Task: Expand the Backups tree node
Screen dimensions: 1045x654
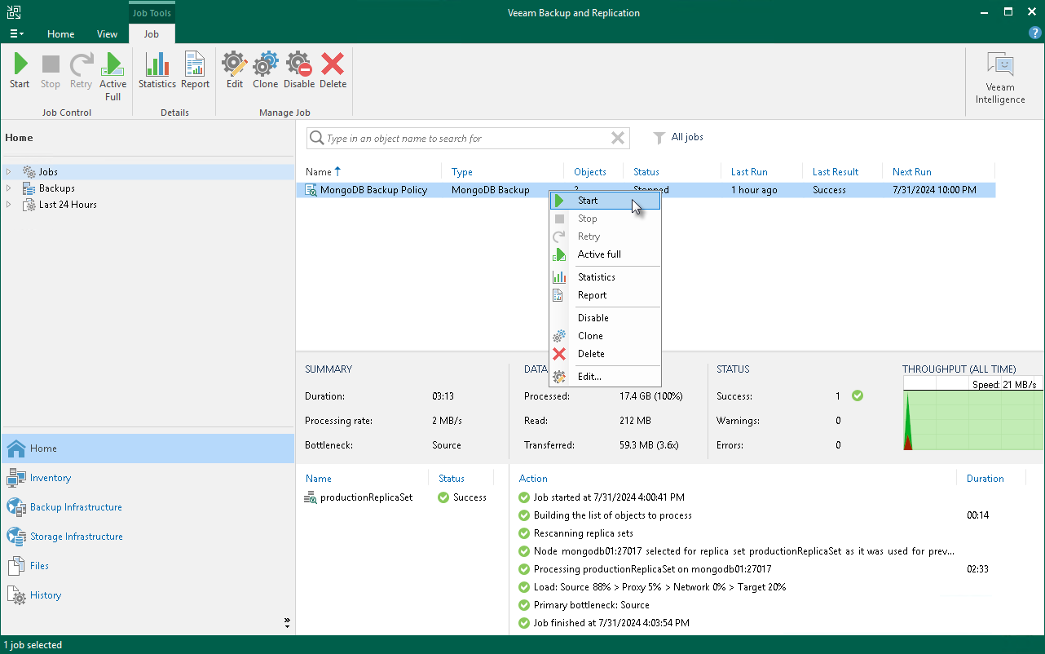Action: click(9, 188)
